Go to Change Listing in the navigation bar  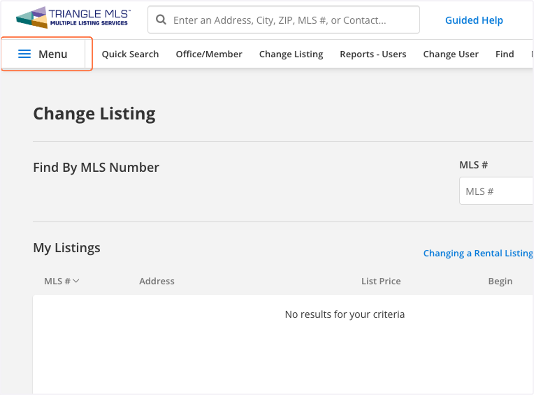pyautogui.click(x=291, y=54)
